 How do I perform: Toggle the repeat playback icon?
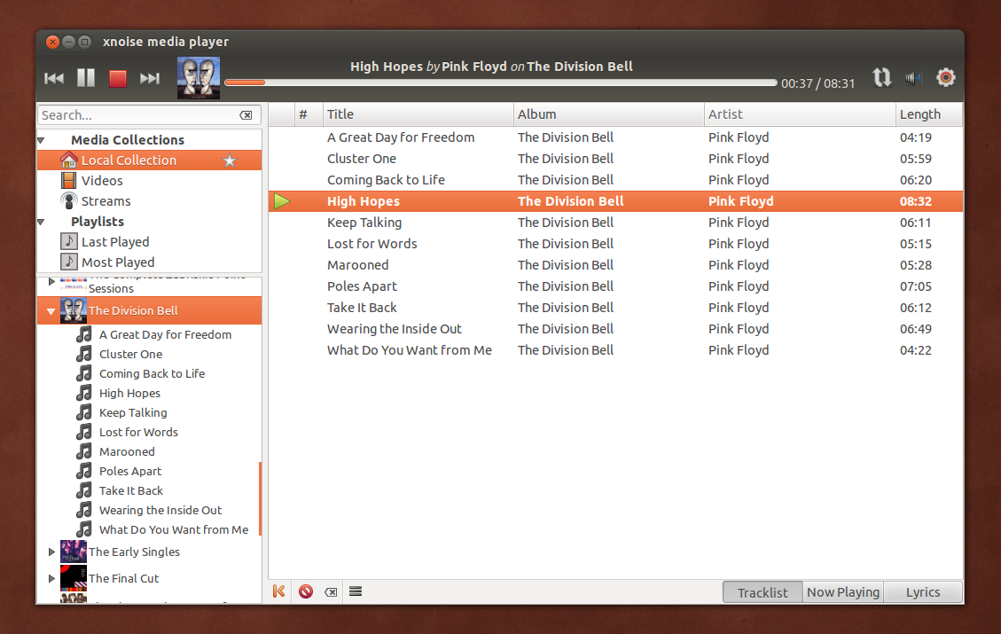[x=882, y=78]
